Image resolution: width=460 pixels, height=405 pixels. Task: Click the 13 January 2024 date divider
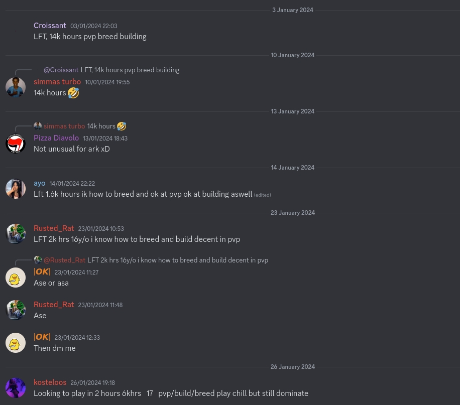click(x=293, y=111)
